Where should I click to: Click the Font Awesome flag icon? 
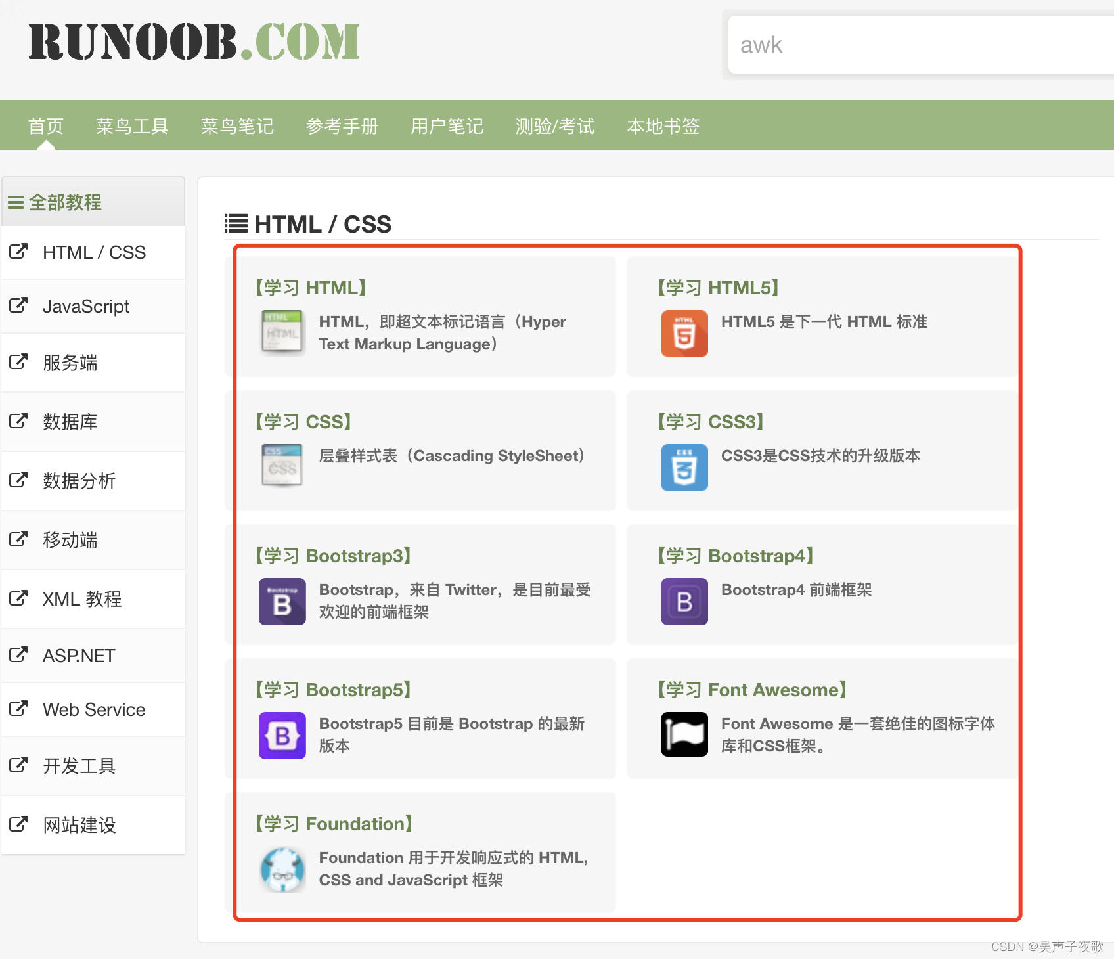(684, 734)
